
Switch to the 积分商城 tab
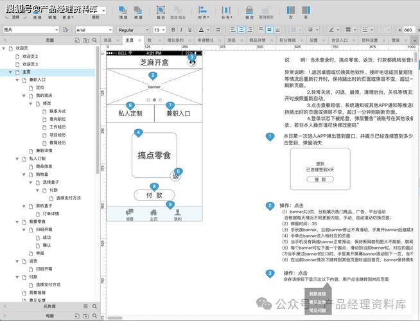click(x=288, y=40)
